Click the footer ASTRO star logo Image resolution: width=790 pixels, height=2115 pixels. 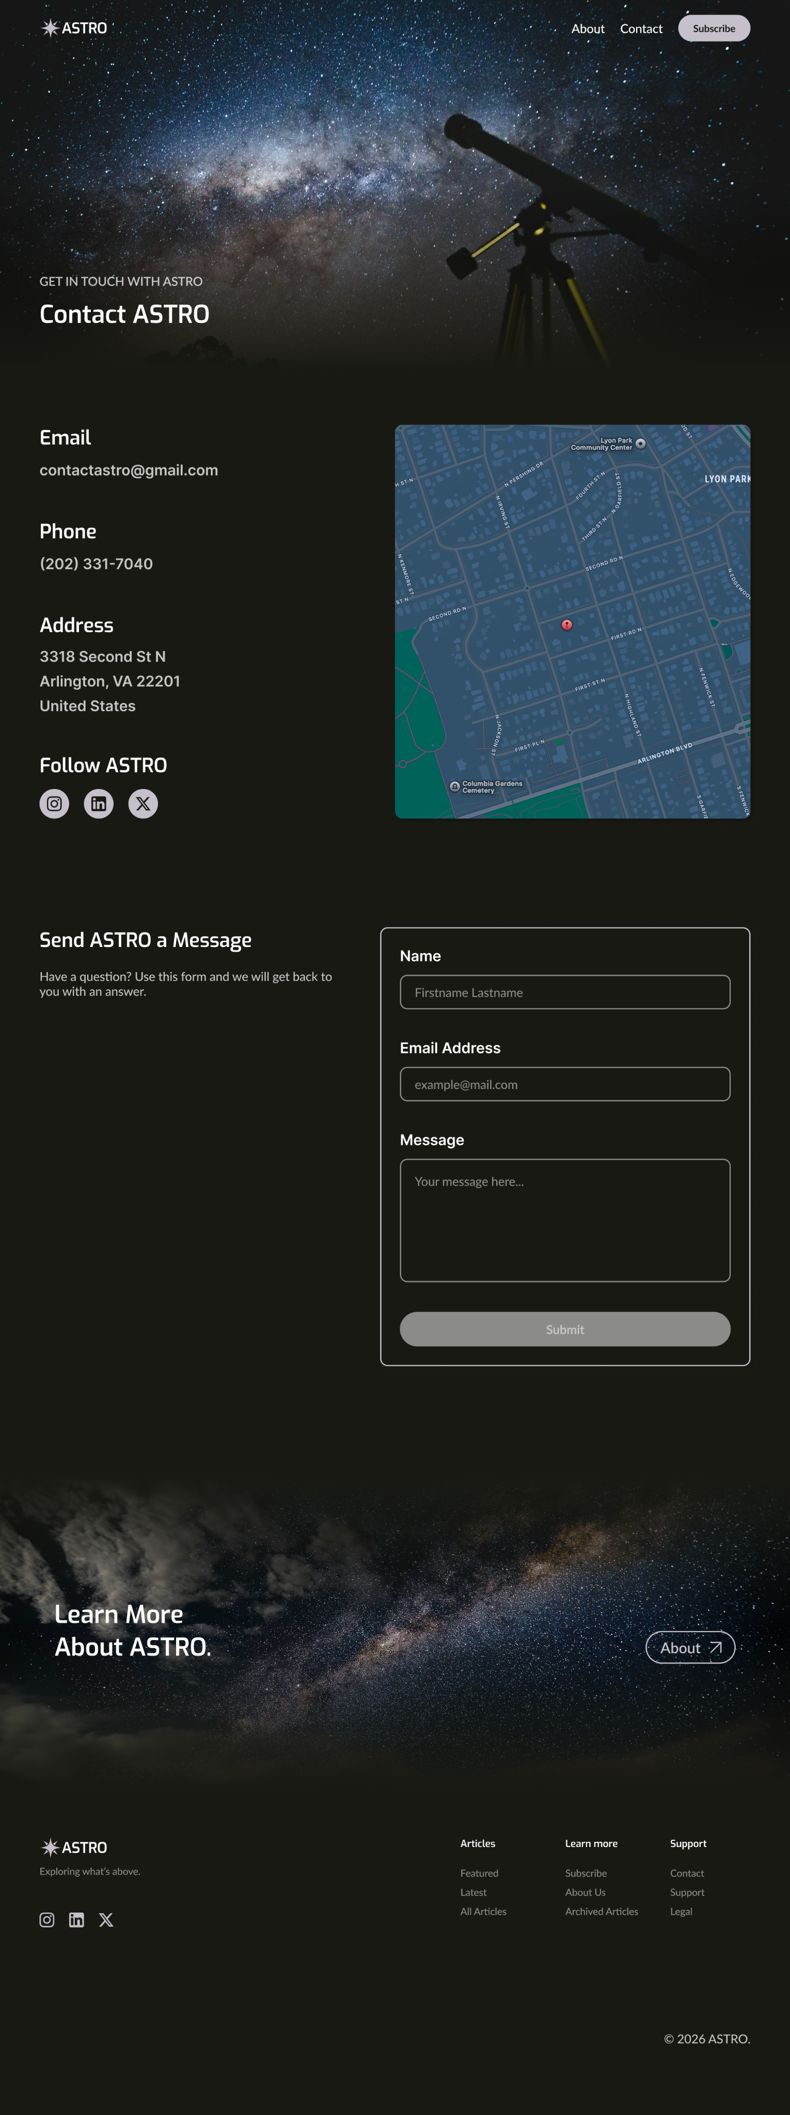coord(74,1848)
